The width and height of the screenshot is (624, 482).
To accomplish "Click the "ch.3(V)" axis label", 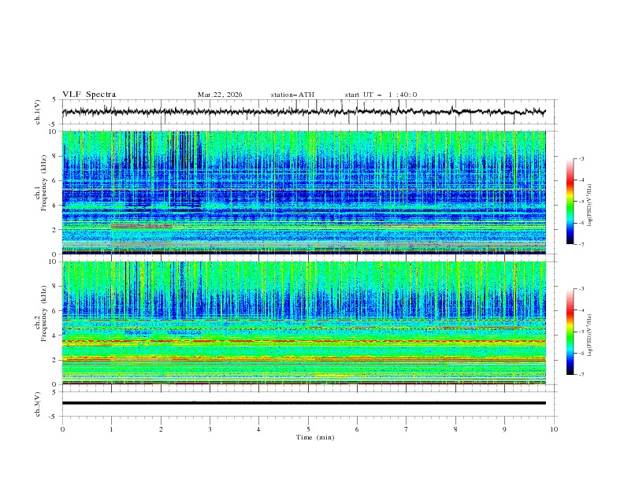I will 38,404.
